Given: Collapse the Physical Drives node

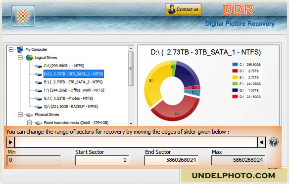Looking at the screenshot, I should (x=20, y=115).
